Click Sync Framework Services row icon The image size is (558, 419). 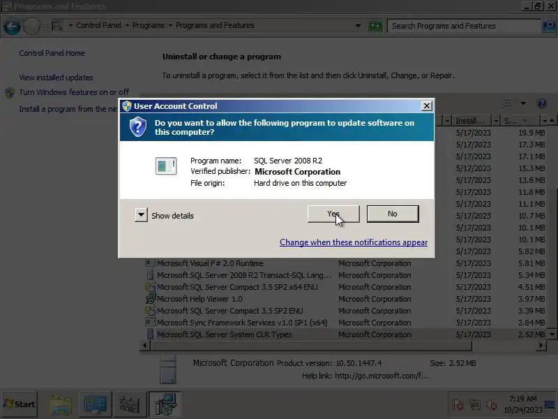coord(151,323)
